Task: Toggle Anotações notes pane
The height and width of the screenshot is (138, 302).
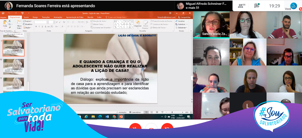Action: click(121, 112)
